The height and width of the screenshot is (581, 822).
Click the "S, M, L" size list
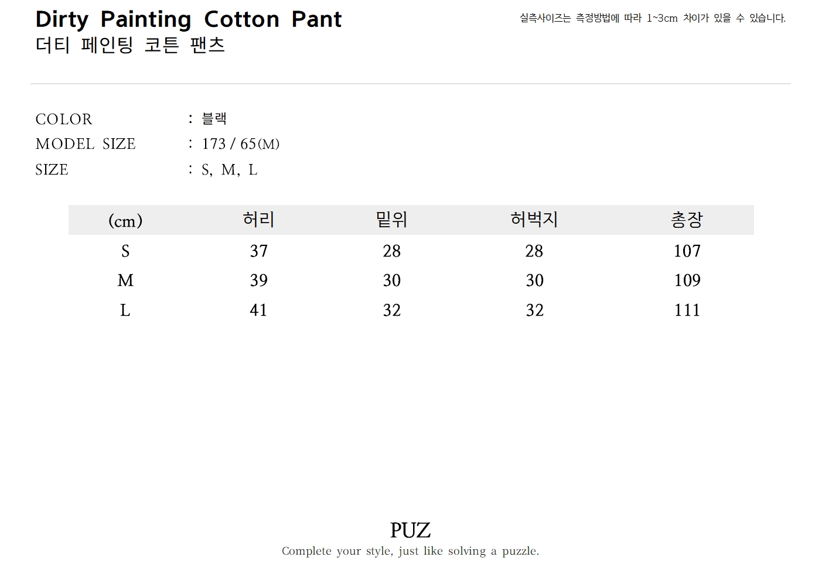coord(229,170)
